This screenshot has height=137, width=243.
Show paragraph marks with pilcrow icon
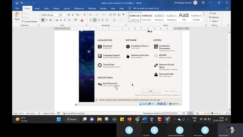pyautogui.click(x=123, y=15)
